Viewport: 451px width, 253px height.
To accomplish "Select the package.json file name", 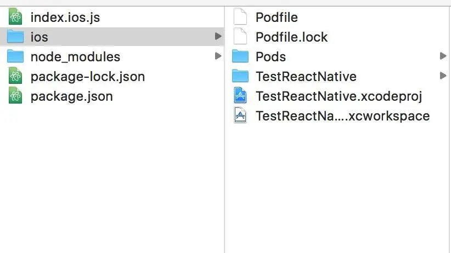I will pos(71,96).
